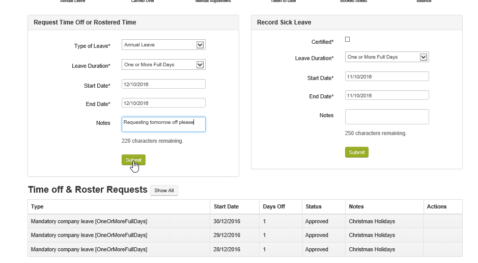Image resolution: width=478 pixels, height=263 pixels.
Task: Submit the sick leave record
Action: [x=357, y=152]
